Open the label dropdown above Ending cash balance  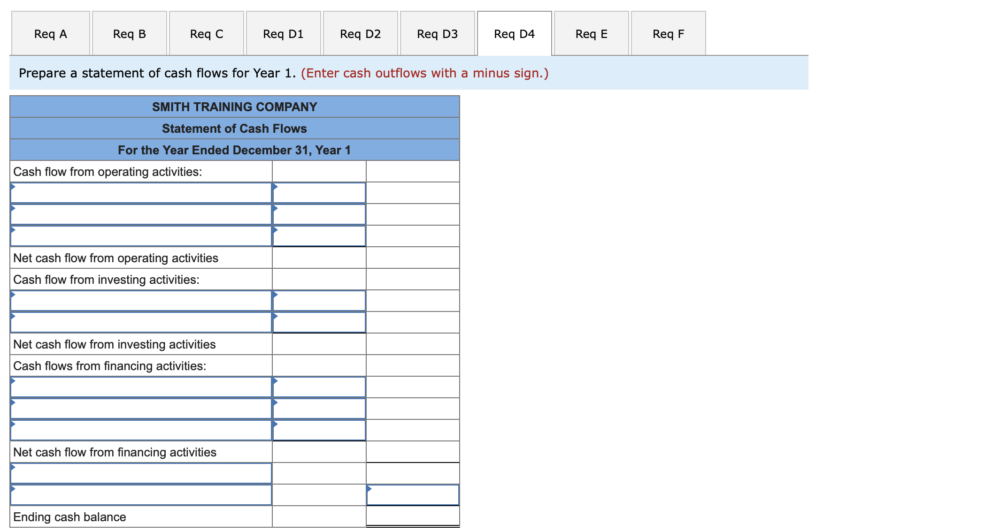point(141,495)
